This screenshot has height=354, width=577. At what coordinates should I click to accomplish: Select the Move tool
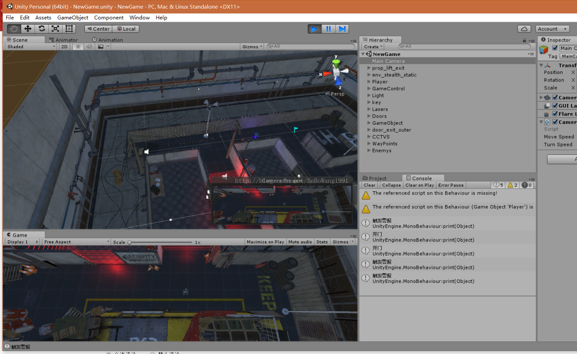(x=28, y=29)
